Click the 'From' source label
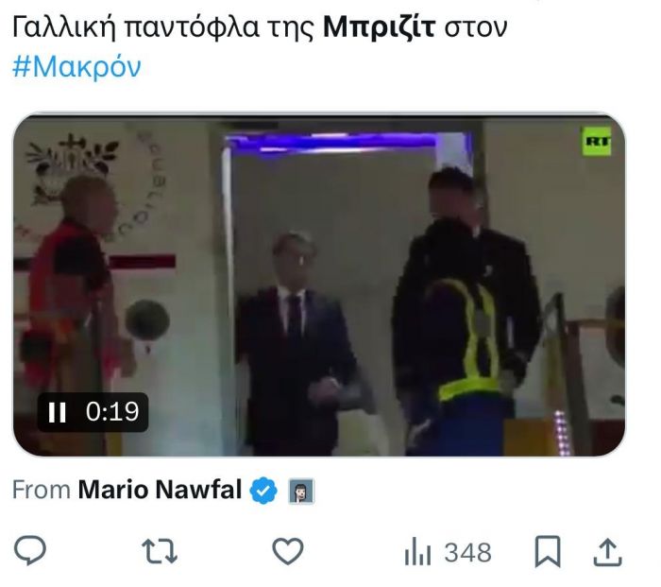Viewport: 661px width, 587px height. tap(42, 490)
